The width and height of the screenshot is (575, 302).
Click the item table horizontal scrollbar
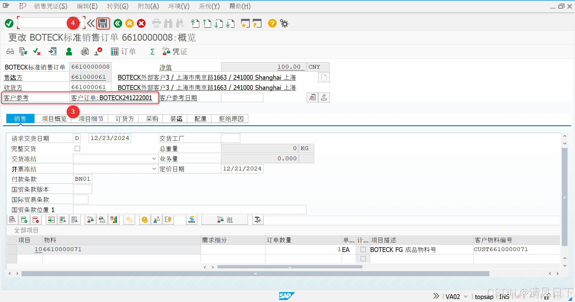click(x=290, y=267)
